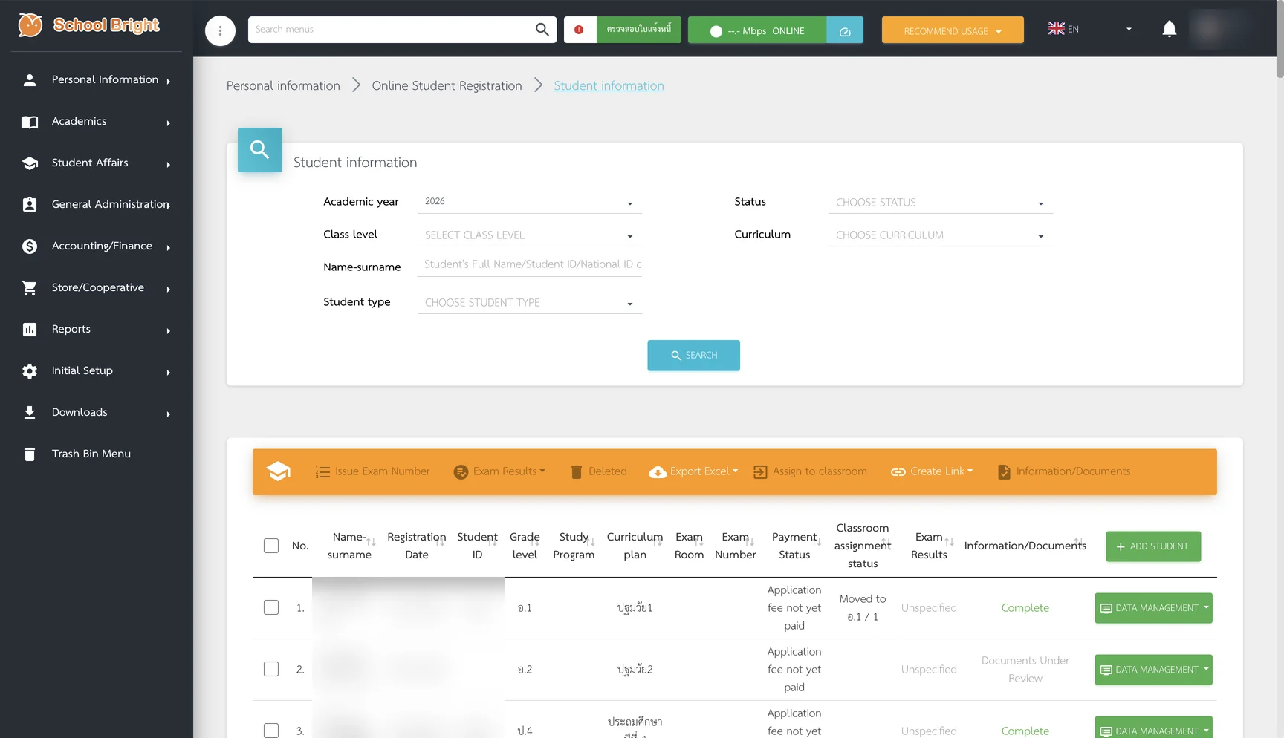Click the user profile avatar
Viewport: 1284px width, 738px height.
(1209, 29)
